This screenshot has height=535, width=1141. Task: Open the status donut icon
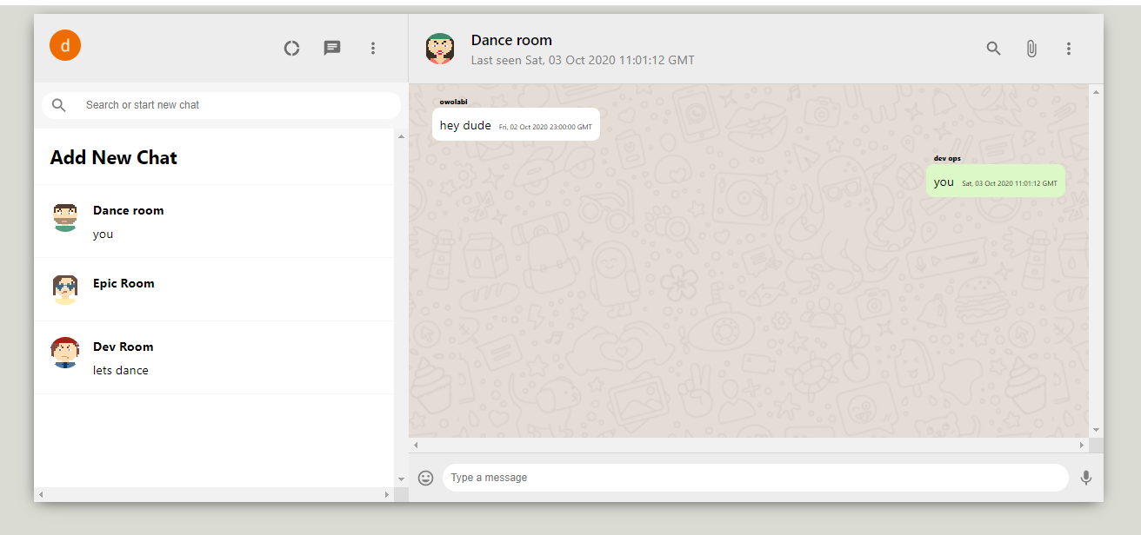click(x=292, y=49)
